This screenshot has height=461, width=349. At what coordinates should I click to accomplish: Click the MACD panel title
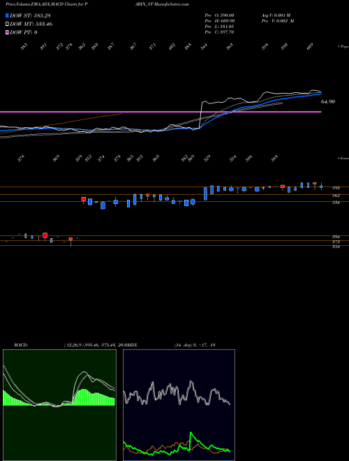[21, 345]
